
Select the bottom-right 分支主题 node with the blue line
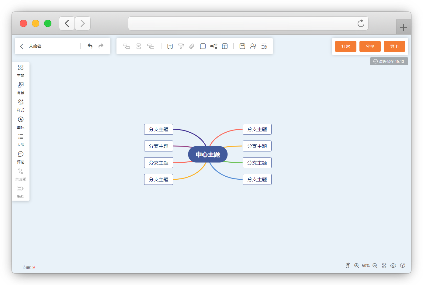point(257,179)
